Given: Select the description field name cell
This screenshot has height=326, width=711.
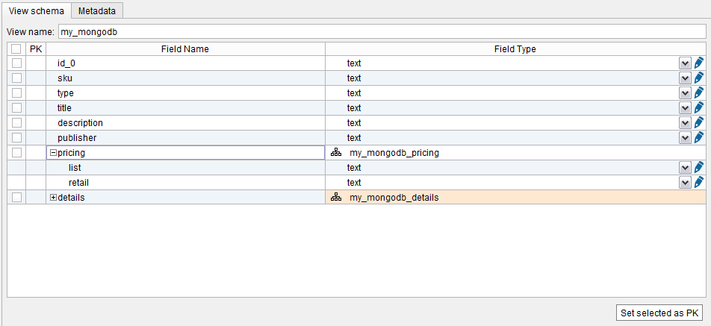Looking at the screenshot, I should (185, 122).
